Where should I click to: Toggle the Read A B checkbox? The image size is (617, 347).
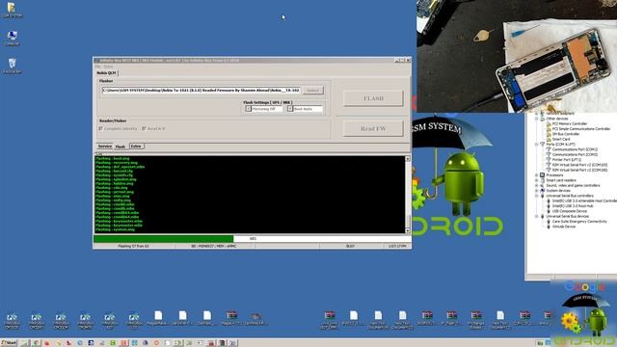point(144,128)
